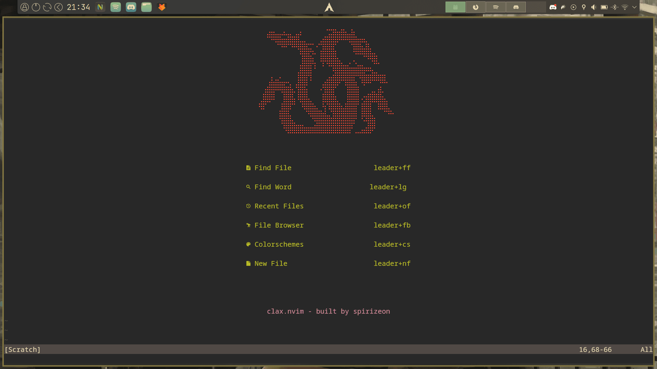Screen dimensions: 657x369
Task: Click the [Scratch] label in the statusline
Action: pos(23,350)
